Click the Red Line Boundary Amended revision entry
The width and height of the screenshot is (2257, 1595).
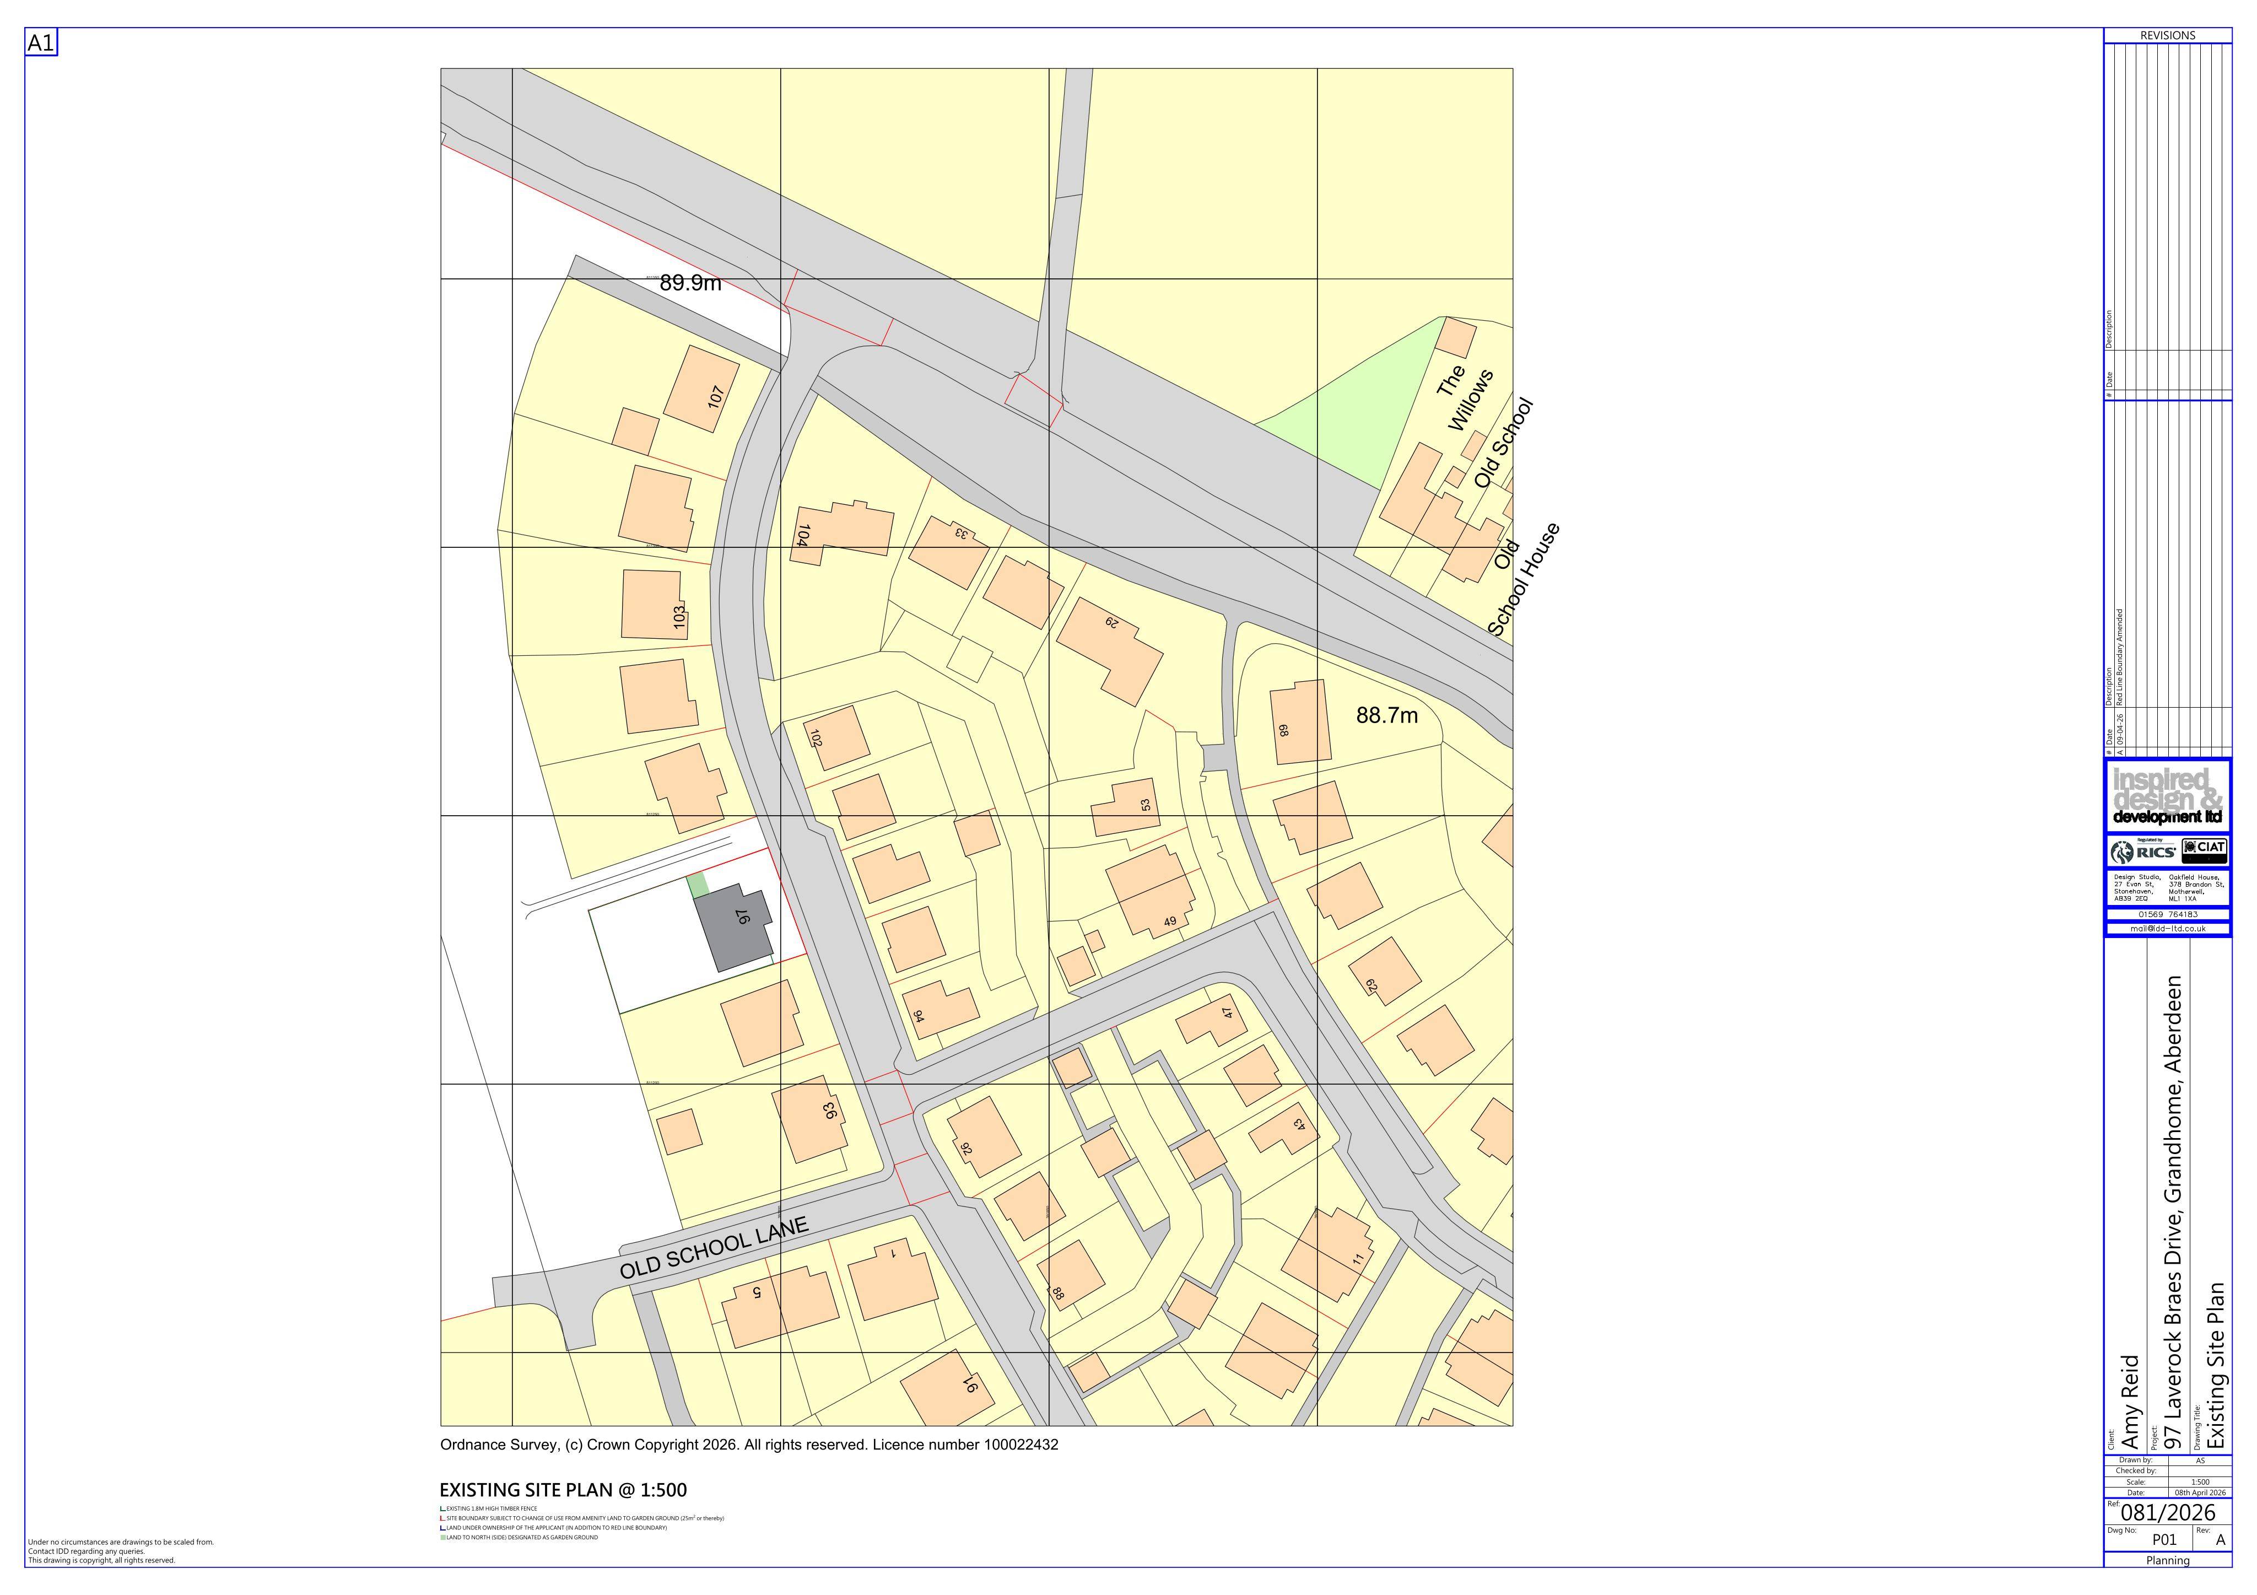[x=2120, y=658]
